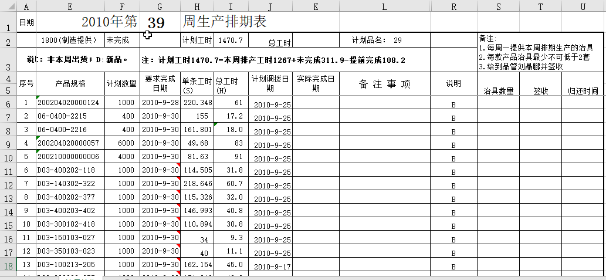This screenshot has width=606, height=280.
Task: Click the 2010年第 title cell
Action: 109,22
